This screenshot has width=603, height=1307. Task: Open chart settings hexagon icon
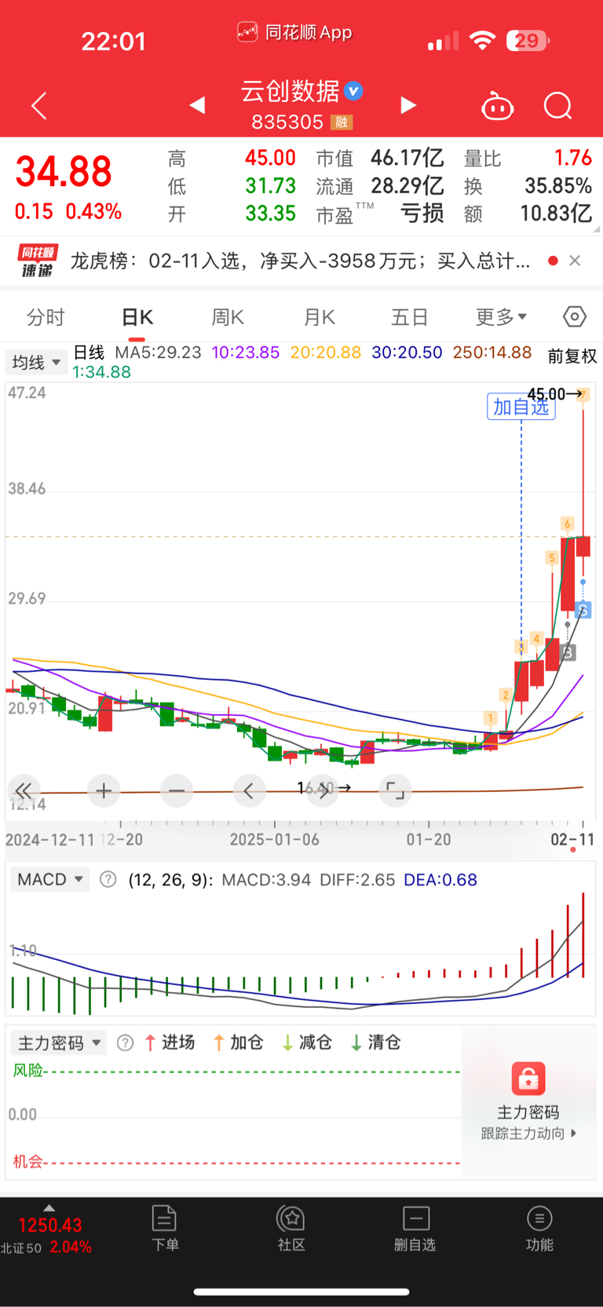tap(575, 316)
